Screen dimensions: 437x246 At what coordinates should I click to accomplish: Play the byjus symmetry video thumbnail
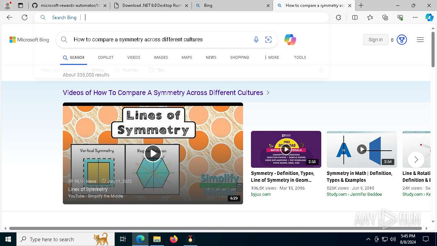coord(286,149)
